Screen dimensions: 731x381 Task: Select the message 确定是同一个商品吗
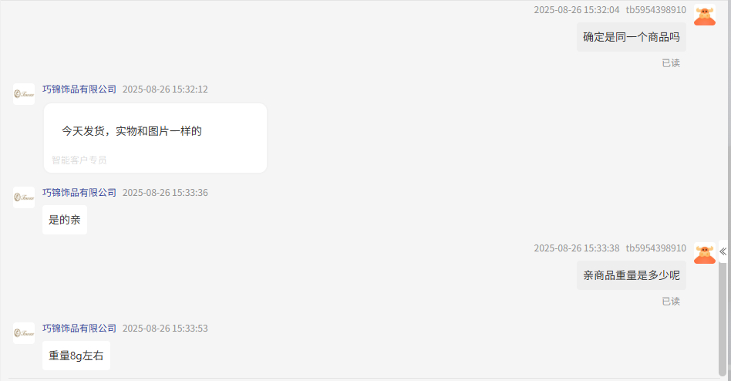632,37
